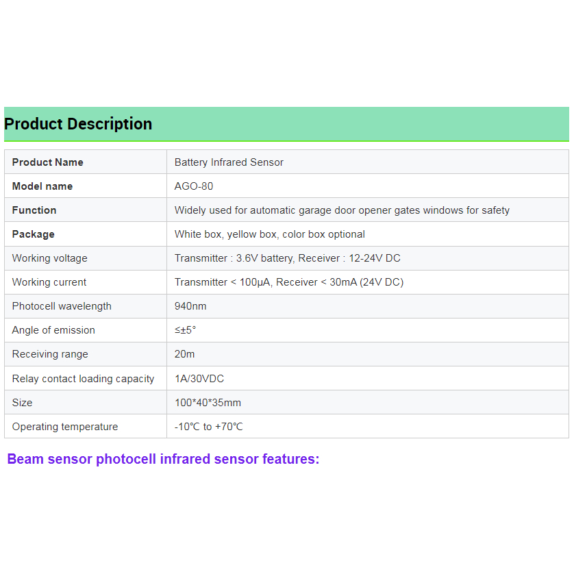Select the Function row label
The height and width of the screenshot is (574, 574).
(x=34, y=210)
